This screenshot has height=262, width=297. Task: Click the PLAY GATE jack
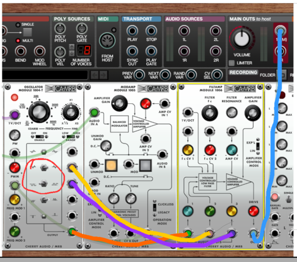point(151,51)
